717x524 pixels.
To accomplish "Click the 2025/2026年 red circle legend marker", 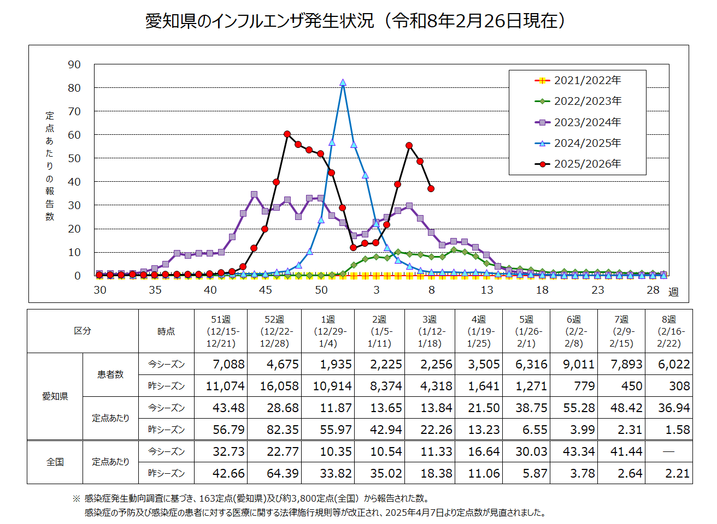I will tap(542, 164).
